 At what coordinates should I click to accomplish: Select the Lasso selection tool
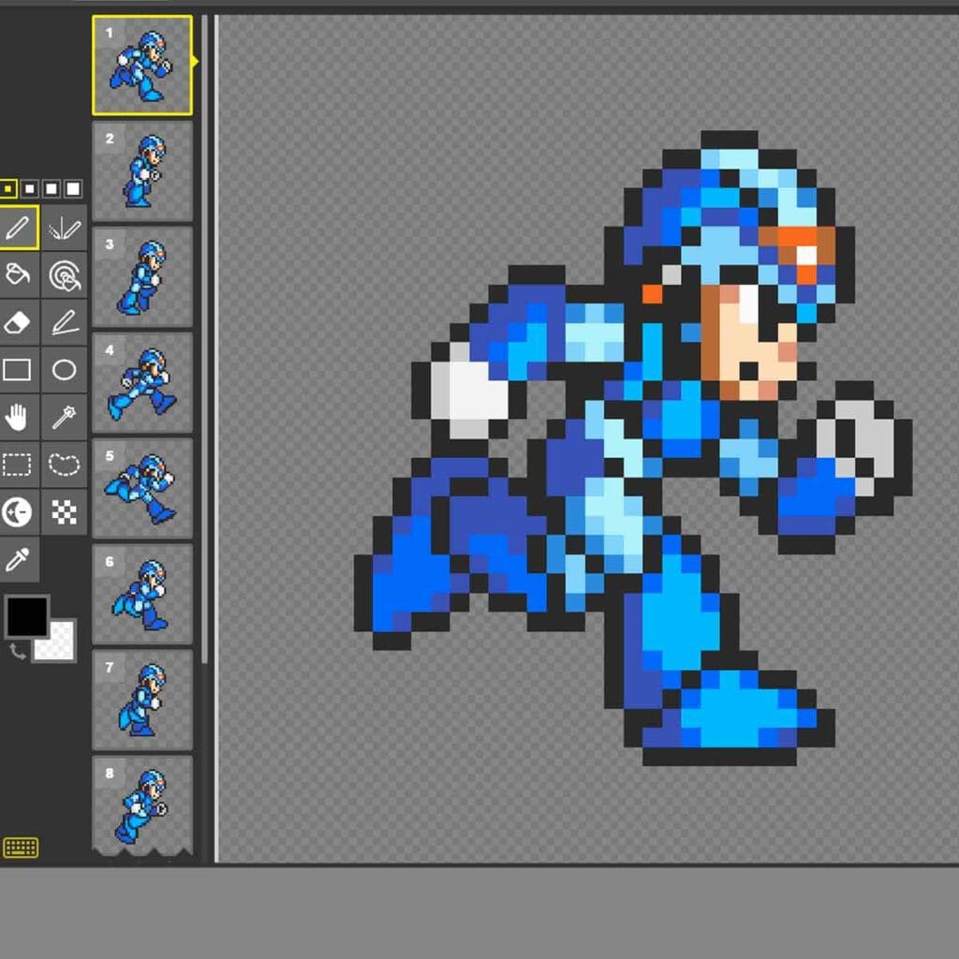pyautogui.click(x=66, y=465)
